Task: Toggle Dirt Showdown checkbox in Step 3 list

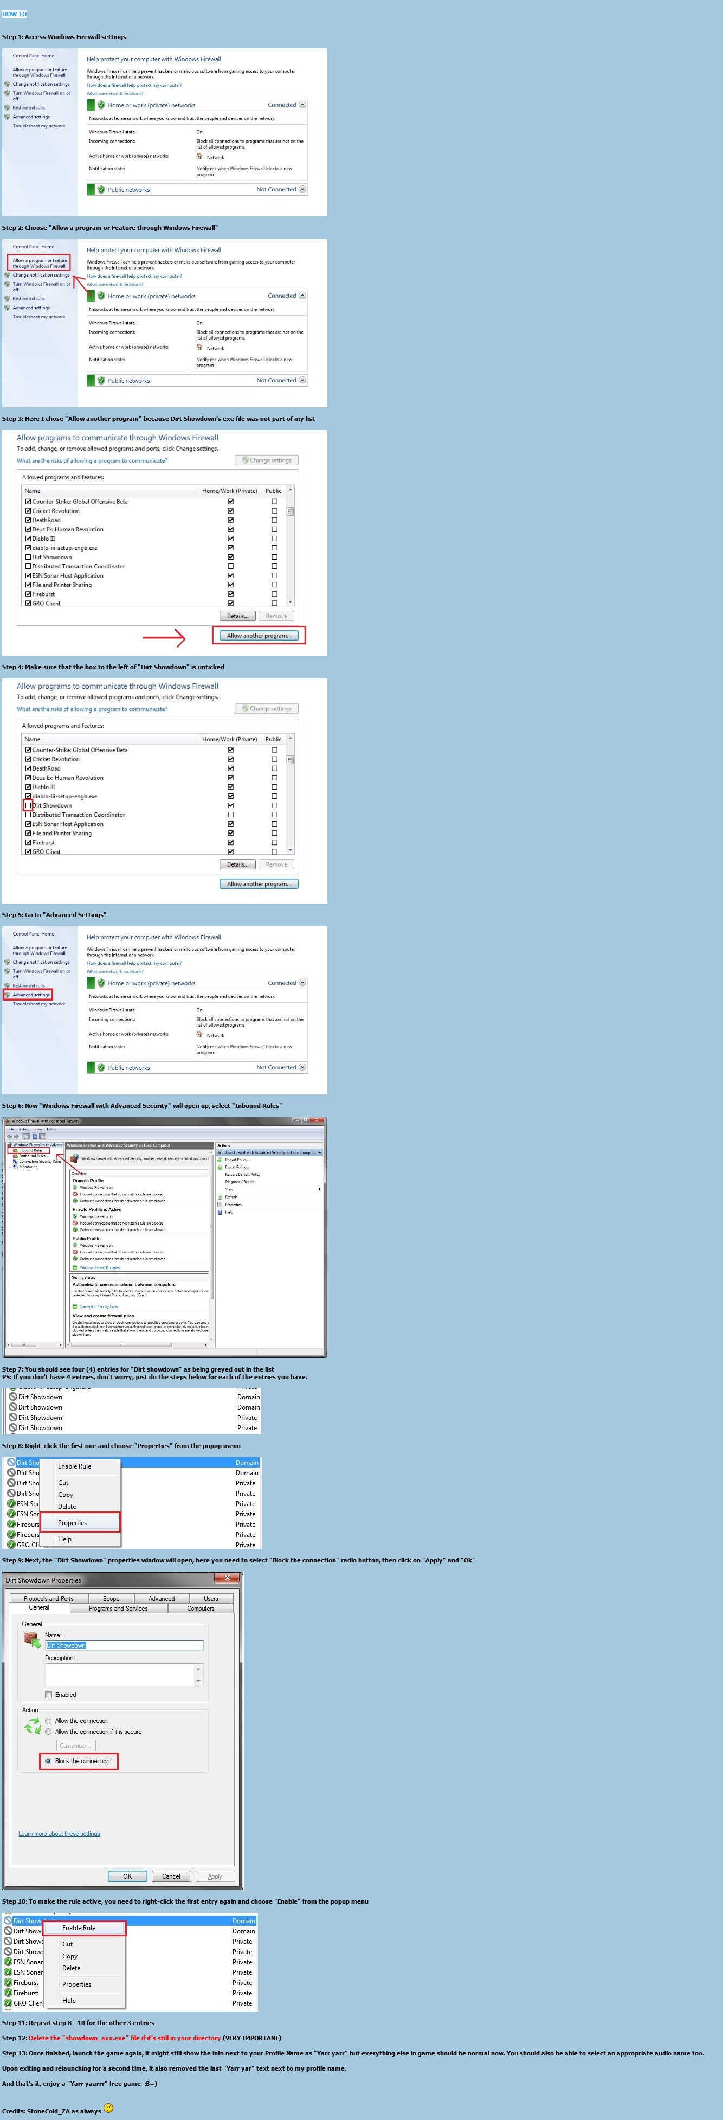Action: pyautogui.click(x=28, y=557)
